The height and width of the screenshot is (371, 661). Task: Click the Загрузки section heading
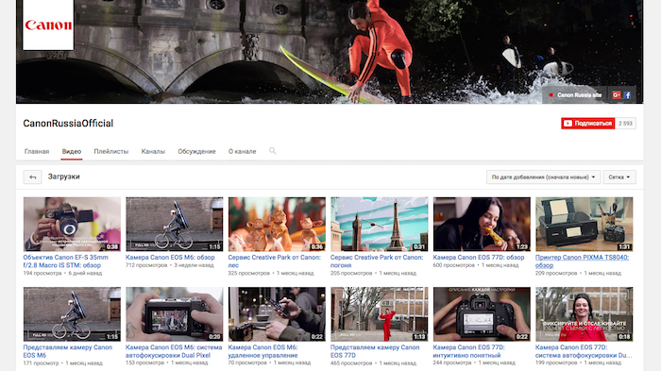tap(63, 177)
